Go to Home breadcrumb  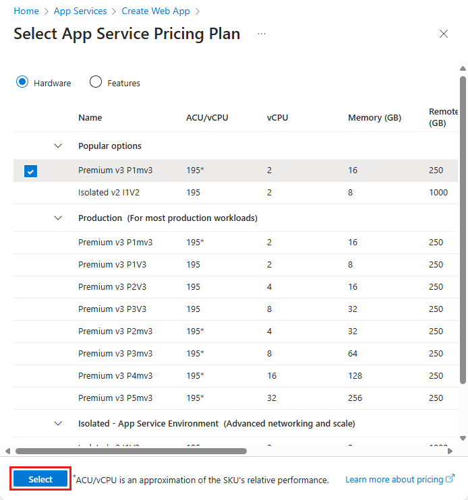pos(26,11)
